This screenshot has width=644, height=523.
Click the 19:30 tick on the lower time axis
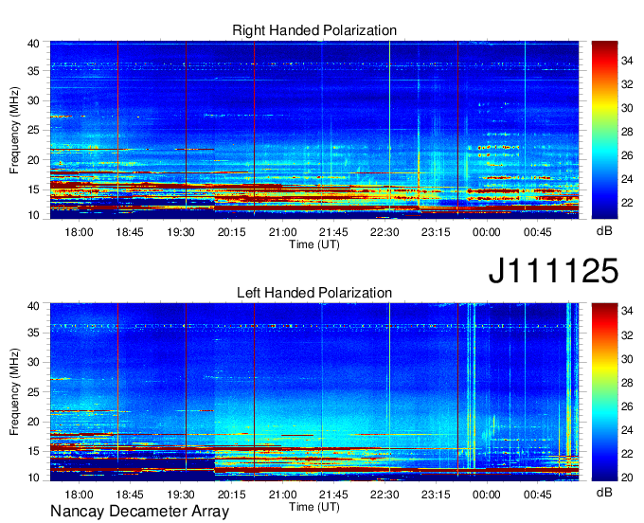(x=181, y=495)
